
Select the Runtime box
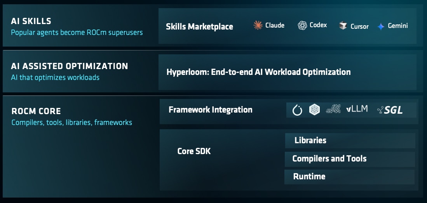pos(349,177)
